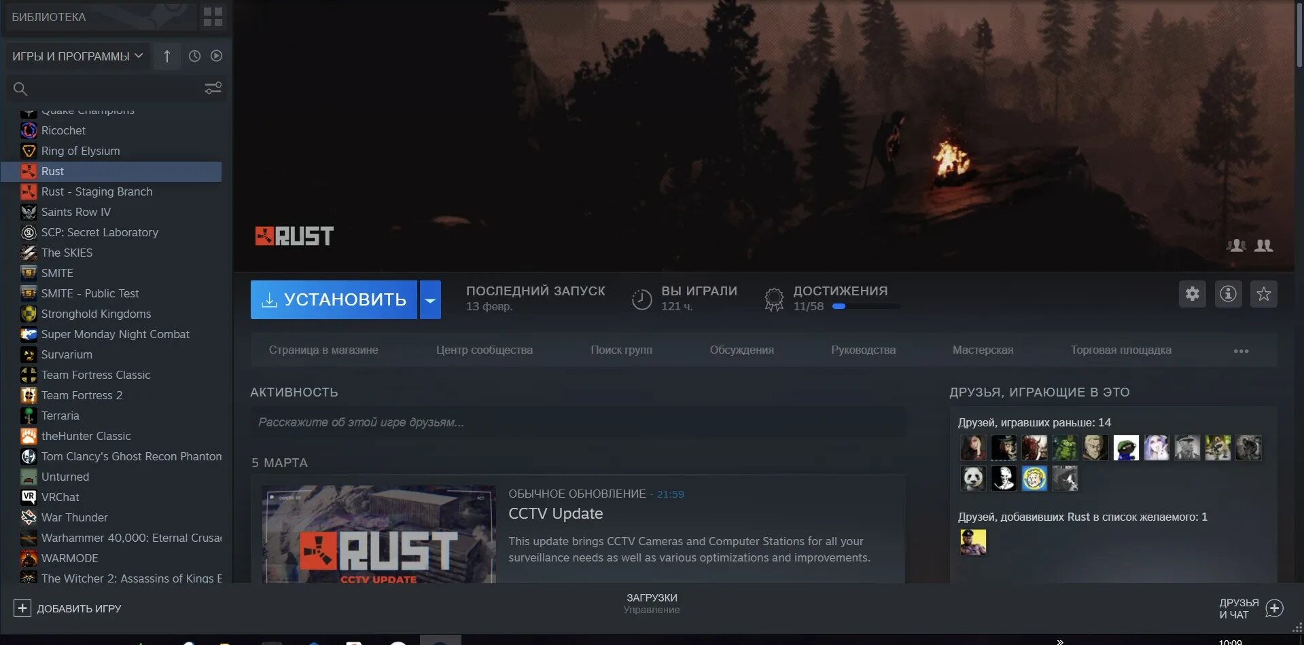This screenshot has height=645, width=1304.
Task: Open the Games and Software dropdown
Action: point(77,56)
